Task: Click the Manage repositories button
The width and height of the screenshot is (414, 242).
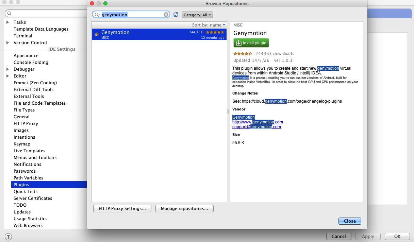Action: (x=184, y=208)
